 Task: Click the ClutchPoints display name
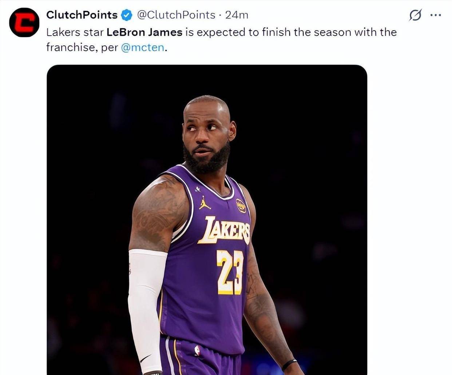pos(82,15)
